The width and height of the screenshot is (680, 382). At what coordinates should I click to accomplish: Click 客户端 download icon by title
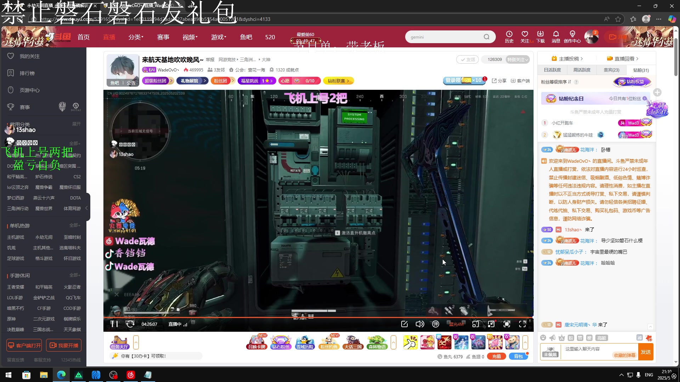520,81
